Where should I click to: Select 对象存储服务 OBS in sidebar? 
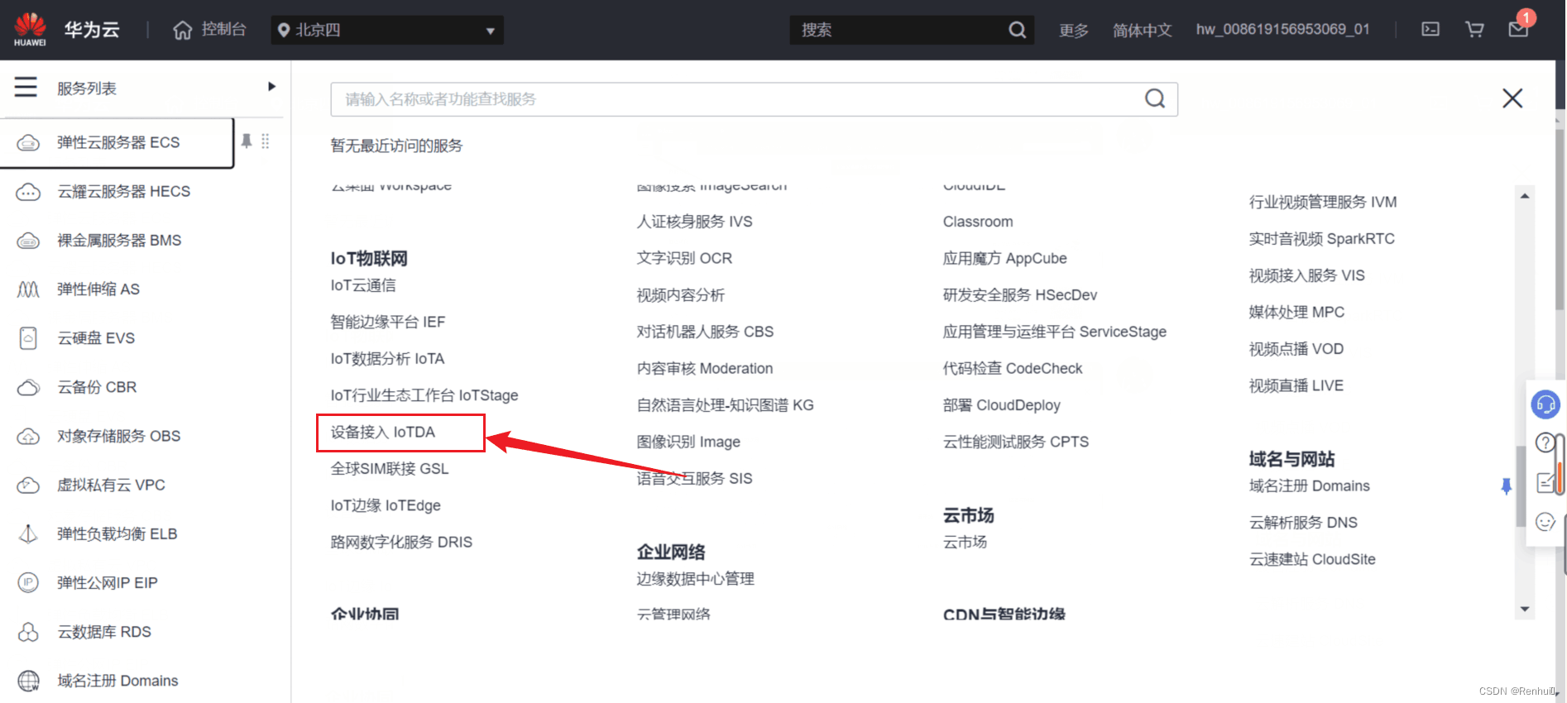click(118, 436)
